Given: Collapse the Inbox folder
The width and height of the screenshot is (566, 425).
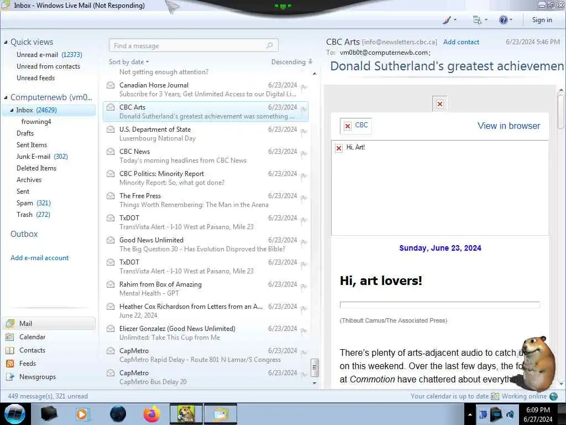Looking at the screenshot, I should pyautogui.click(x=12, y=110).
